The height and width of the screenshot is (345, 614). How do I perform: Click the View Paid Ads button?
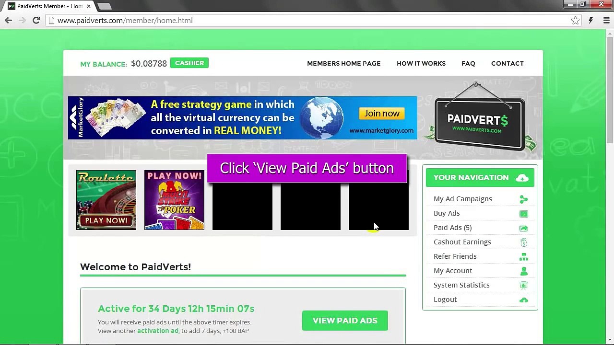(x=345, y=321)
